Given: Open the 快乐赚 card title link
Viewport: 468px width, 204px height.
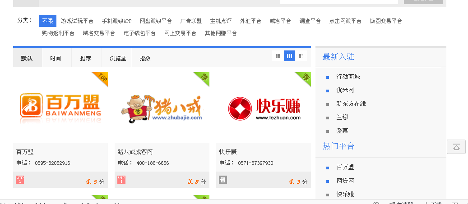Looking at the screenshot, I should pyautogui.click(x=228, y=152).
